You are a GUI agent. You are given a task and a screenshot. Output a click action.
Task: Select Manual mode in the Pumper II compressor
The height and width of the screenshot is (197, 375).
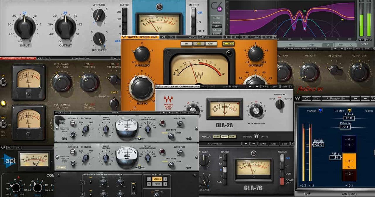pos(321,110)
